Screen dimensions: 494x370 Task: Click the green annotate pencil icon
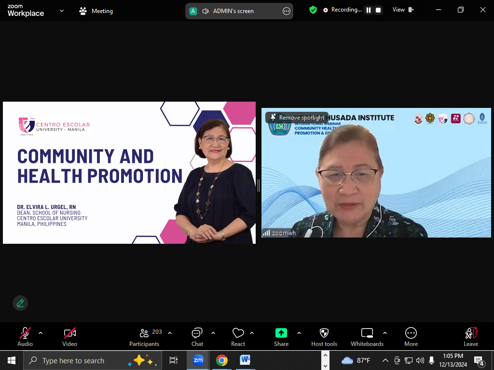(x=20, y=303)
